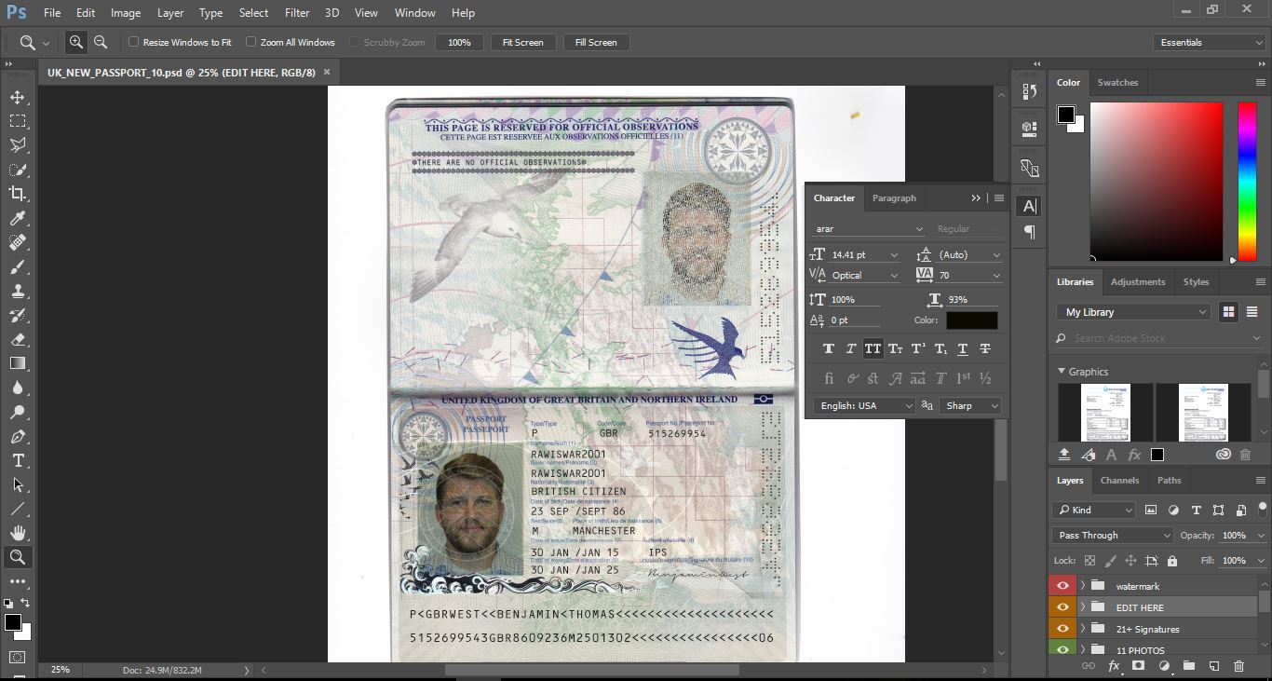Click the add layer mask icon
1272x681 pixels.
1138,666
